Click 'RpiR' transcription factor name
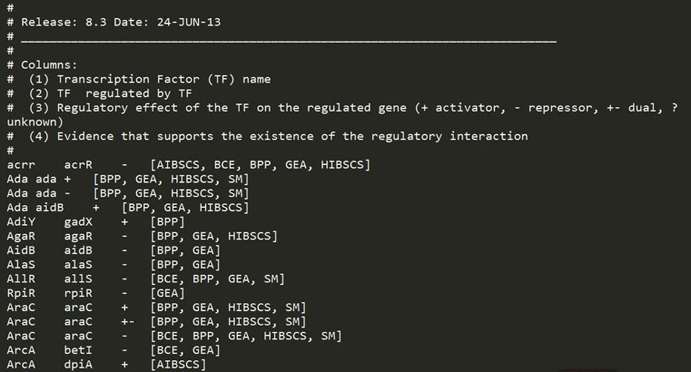 21,293
